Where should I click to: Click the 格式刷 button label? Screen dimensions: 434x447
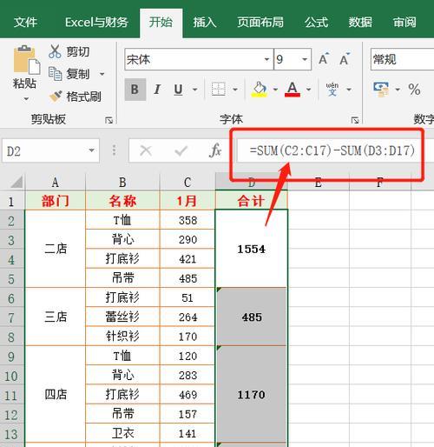[83, 97]
